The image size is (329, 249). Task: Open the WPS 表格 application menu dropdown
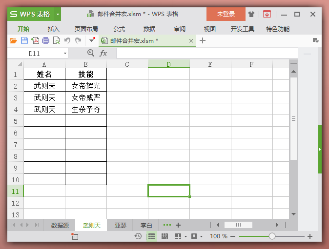(58, 14)
